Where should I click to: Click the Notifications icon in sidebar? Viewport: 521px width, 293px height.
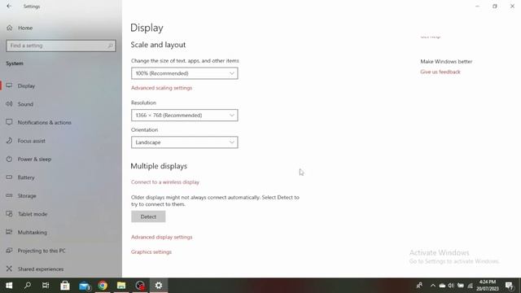click(x=9, y=122)
